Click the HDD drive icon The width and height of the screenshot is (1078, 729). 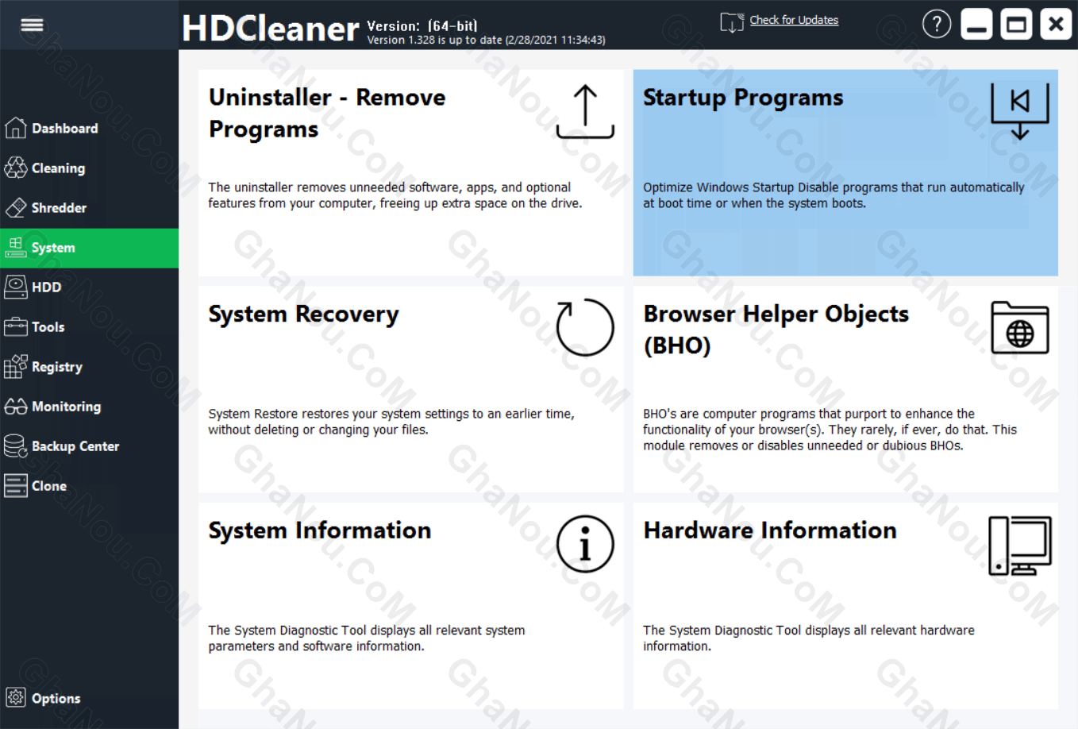(15, 287)
